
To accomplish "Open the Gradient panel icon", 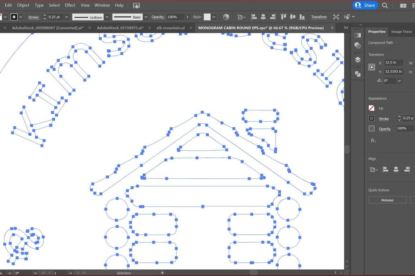I will click(357, 35).
